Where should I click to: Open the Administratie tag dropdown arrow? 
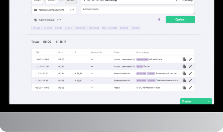coord(60,20)
